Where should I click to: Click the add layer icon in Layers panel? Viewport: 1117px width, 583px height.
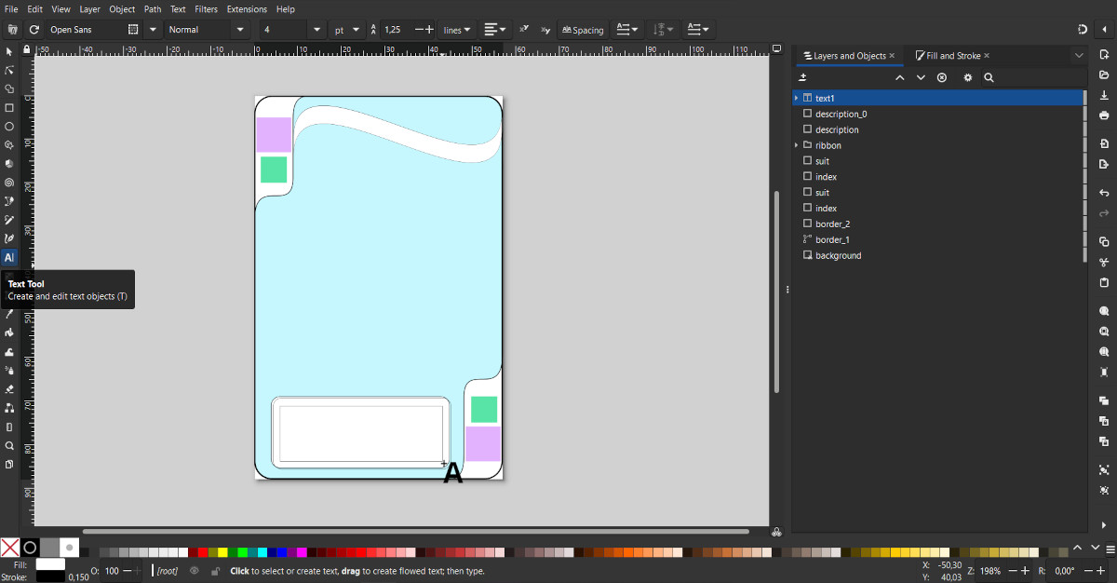803,78
